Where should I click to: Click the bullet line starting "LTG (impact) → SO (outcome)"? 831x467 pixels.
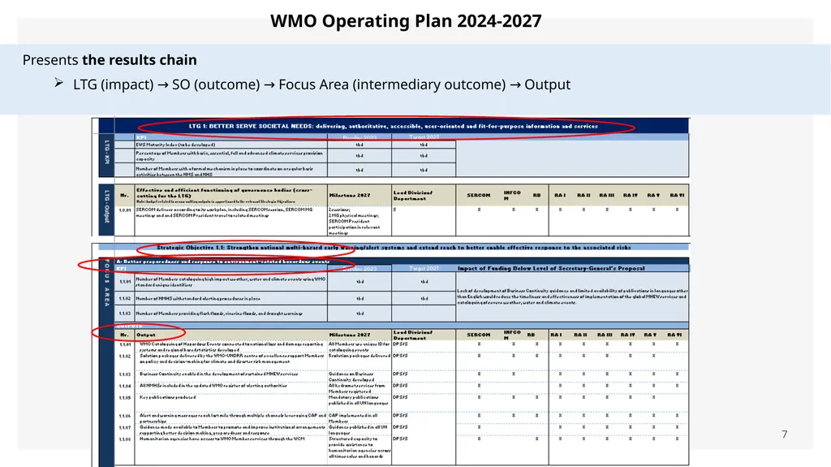pyautogui.click(x=321, y=84)
